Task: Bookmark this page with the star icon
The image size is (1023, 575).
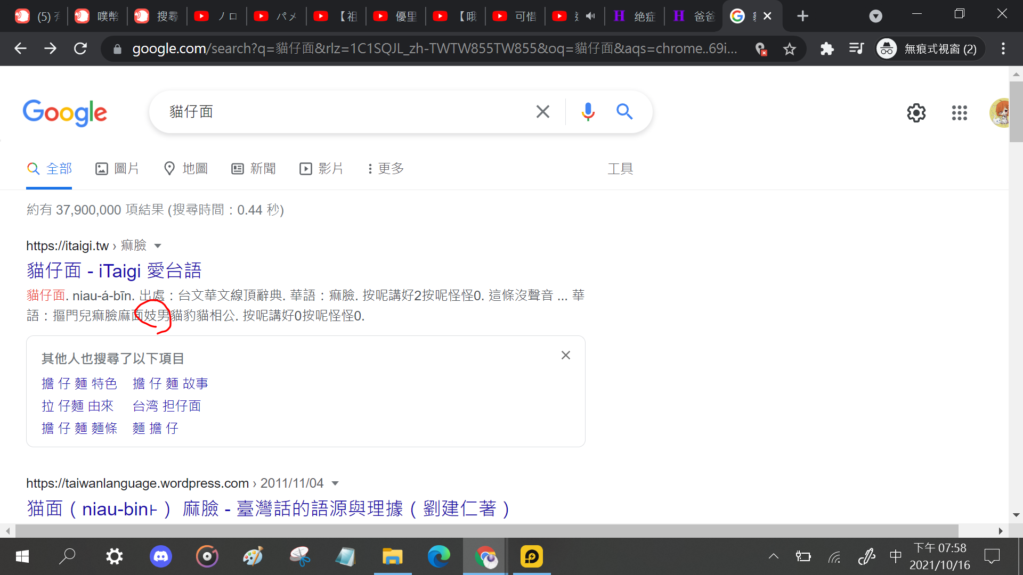Action: (790, 49)
